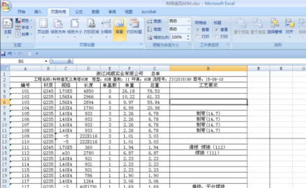This screenshot has width=306, height=188.
Task: Click the title cell 浙江鸿顺实业有限公司
Action: (x=119, y=73)
